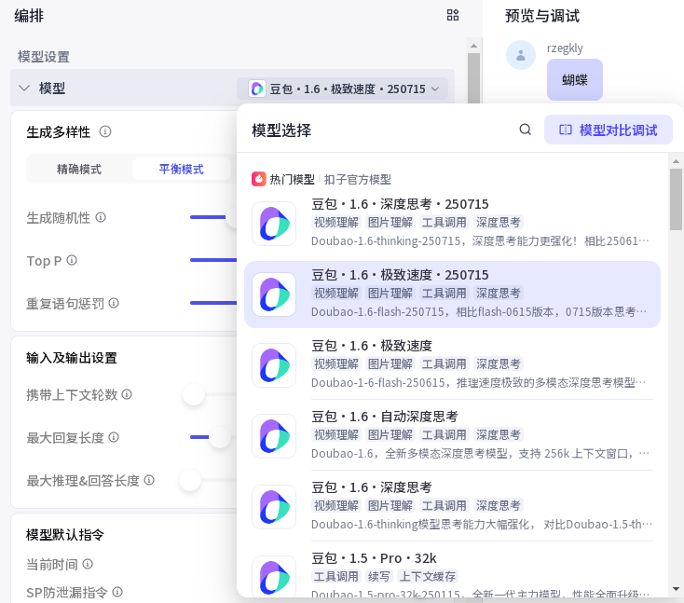The image size is (684, 603).
Task: Open the 豆包·1.6·极致速度·250715 model dropdown
Action: (x=343, y=89)
